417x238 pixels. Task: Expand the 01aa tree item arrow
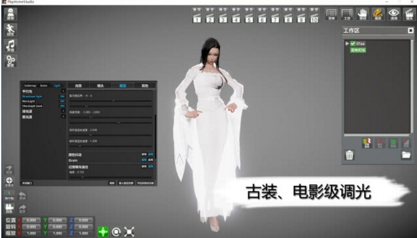347,44
